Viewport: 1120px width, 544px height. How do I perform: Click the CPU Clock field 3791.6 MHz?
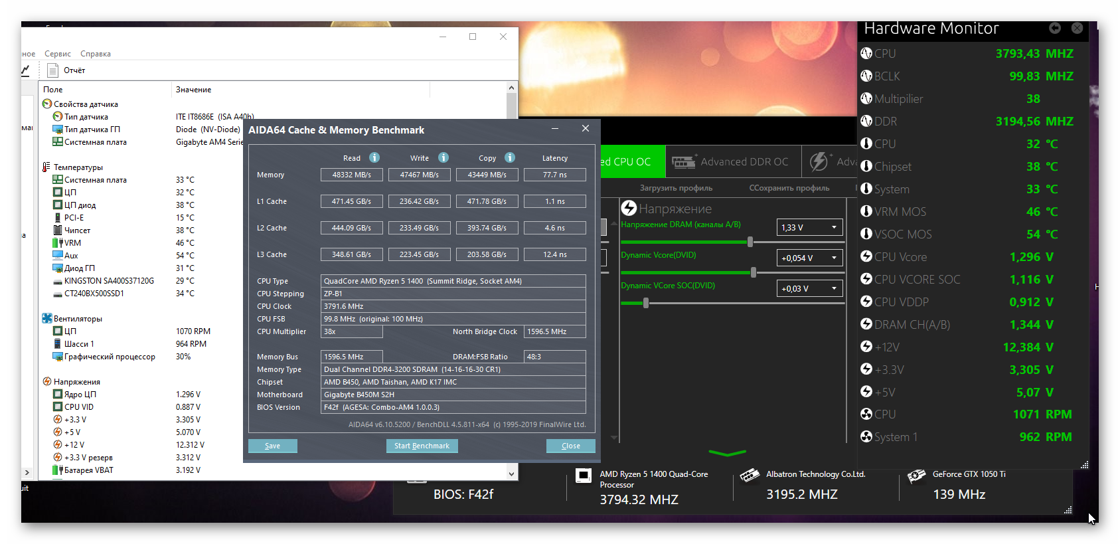[453, 306]
